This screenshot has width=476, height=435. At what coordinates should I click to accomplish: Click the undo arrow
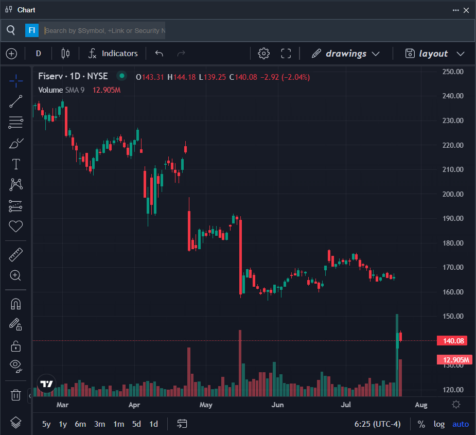click(x=160, y=54)
